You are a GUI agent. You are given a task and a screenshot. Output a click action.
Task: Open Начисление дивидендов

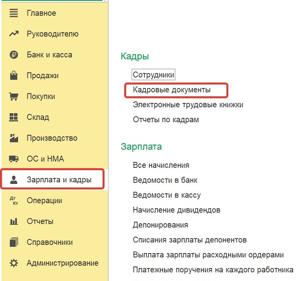[x=176, y=210]
